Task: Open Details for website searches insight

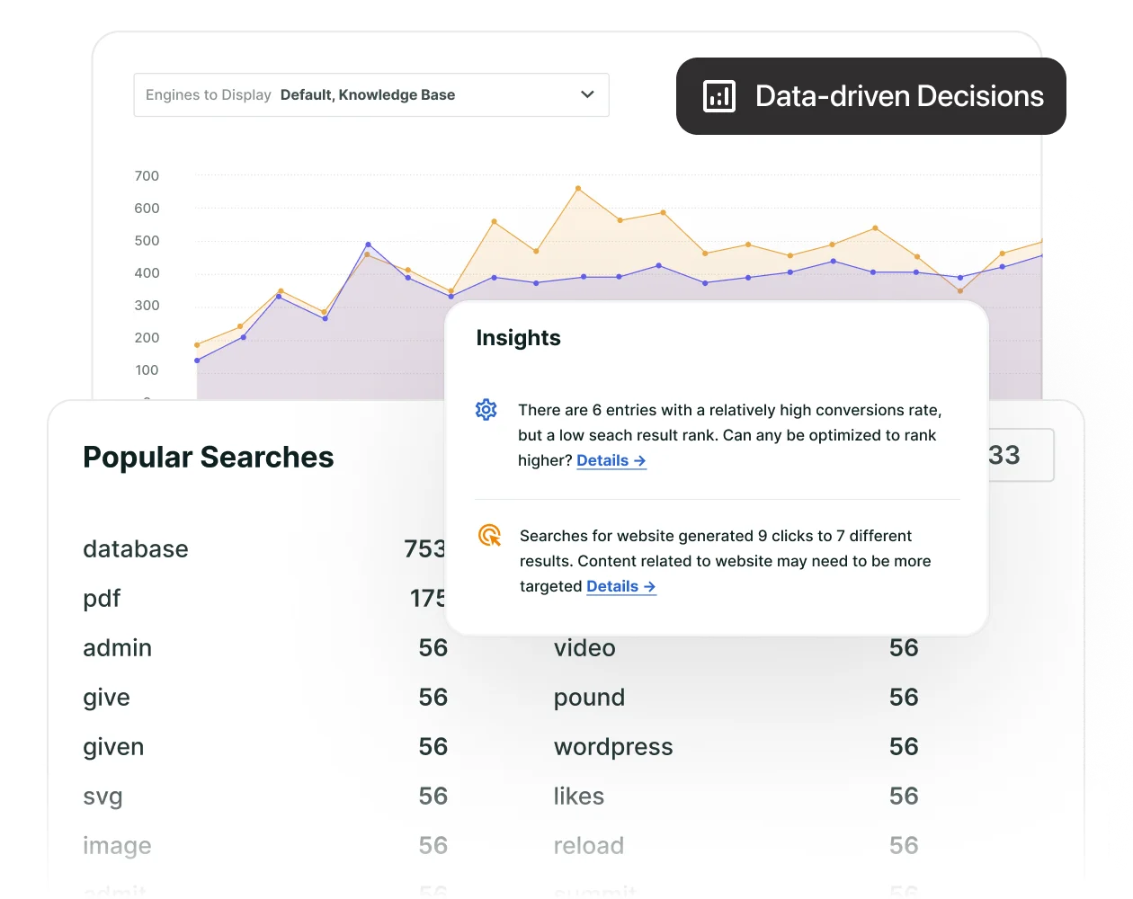Action: click(620, 586)
